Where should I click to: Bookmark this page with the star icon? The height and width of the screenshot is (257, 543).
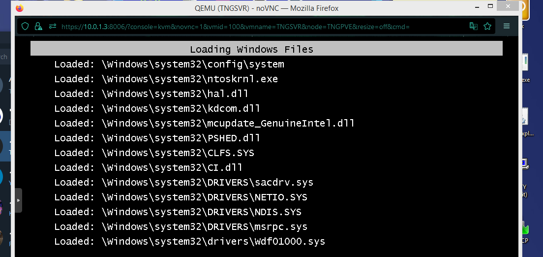click(x=487, y=27)
